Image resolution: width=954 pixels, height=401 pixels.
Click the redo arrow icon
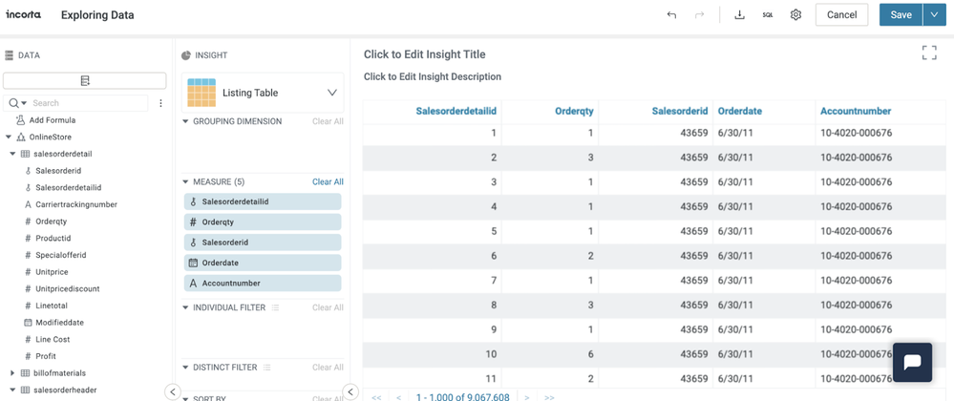tap(699, 15)
